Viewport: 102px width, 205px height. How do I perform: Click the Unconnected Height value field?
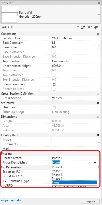click(x=75, y=66)
